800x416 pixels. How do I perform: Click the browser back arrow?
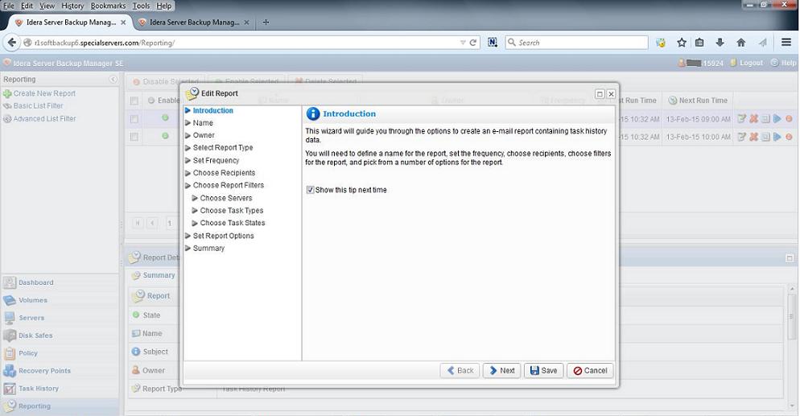click(x=12, y=43)
